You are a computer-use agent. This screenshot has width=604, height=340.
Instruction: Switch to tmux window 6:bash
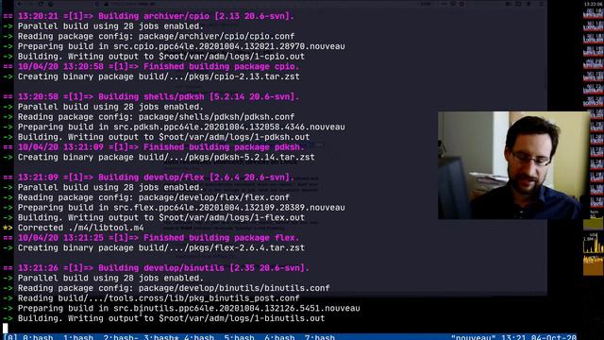click(279, 337)
